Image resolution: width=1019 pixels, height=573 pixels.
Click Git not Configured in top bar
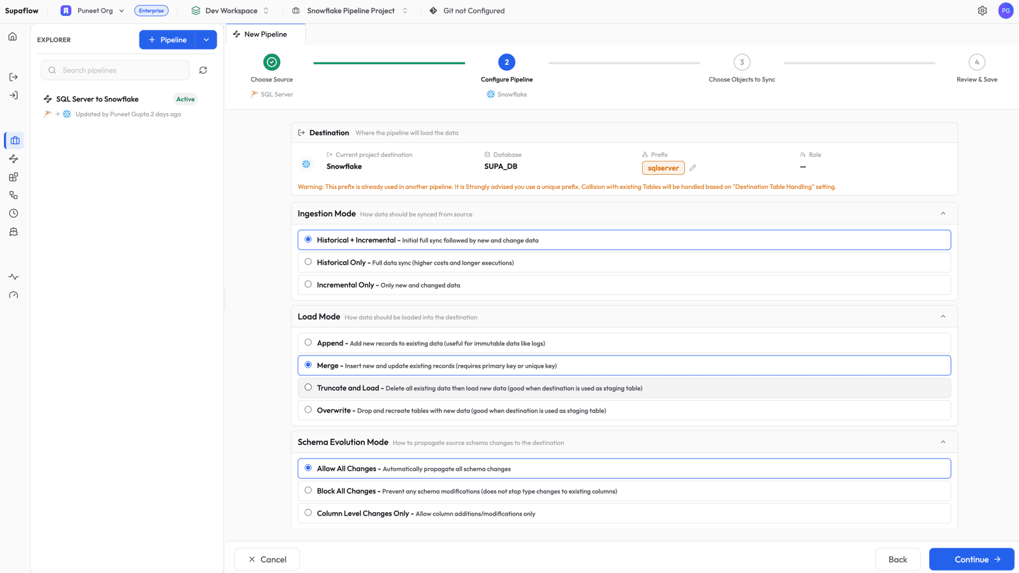click(467, 10)
